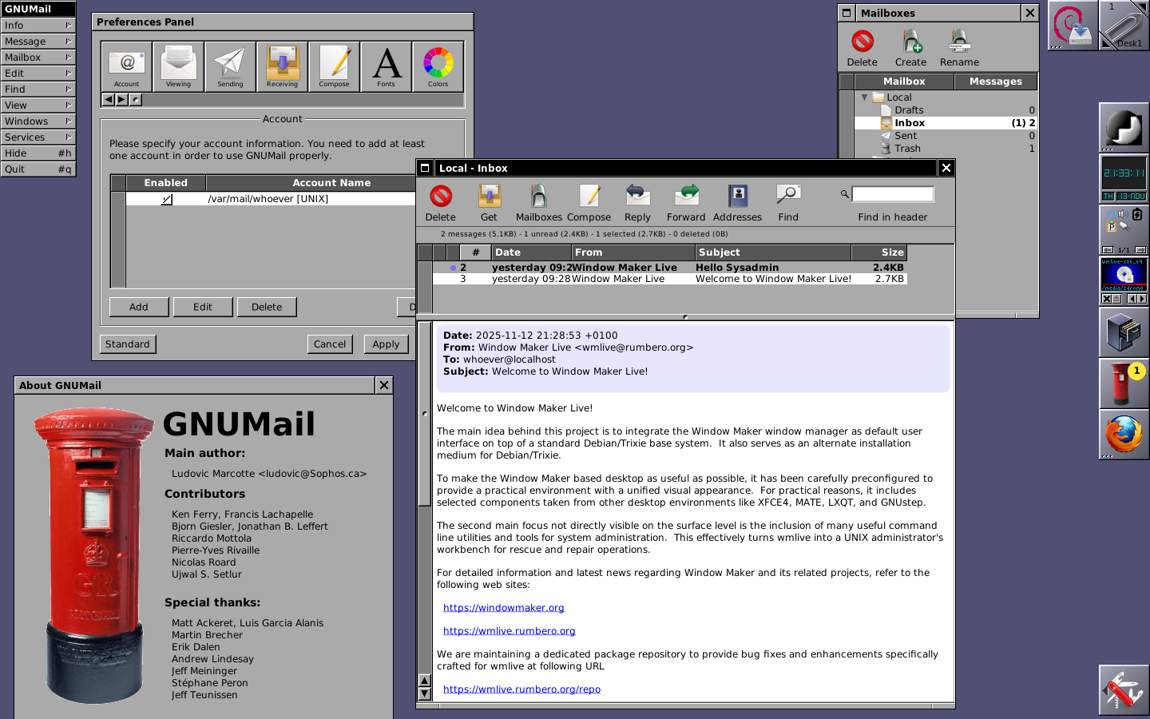Image resolution: width=1150 pixels, height=719 pixels.
Task: Open the Debian swirl dock icon
Action: (x=1073, y=26)
